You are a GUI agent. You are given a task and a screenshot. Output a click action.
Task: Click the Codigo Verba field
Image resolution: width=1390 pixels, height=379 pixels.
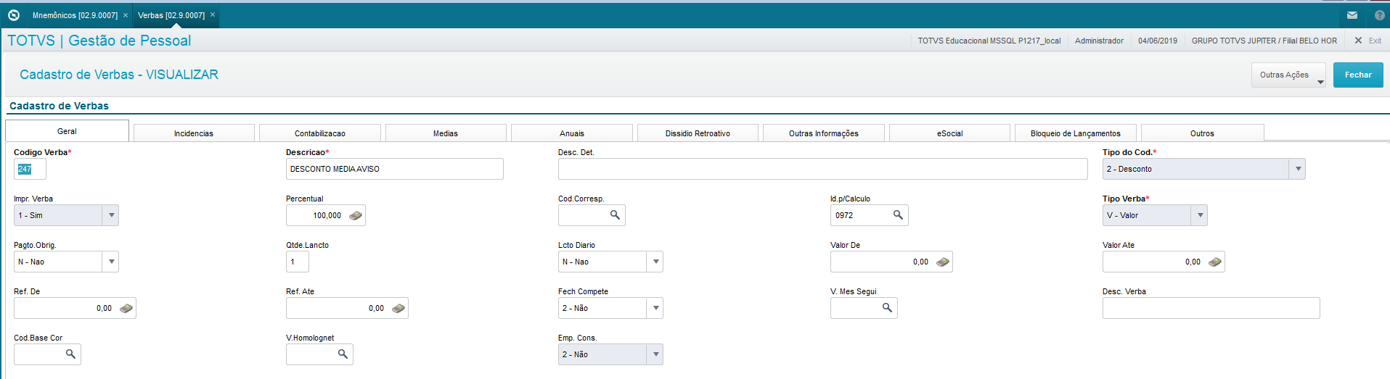(x=30, y=169)
